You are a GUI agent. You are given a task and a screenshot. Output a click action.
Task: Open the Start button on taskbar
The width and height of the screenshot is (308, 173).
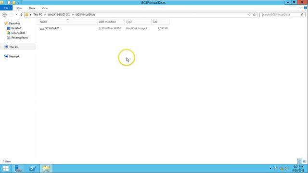5,169
